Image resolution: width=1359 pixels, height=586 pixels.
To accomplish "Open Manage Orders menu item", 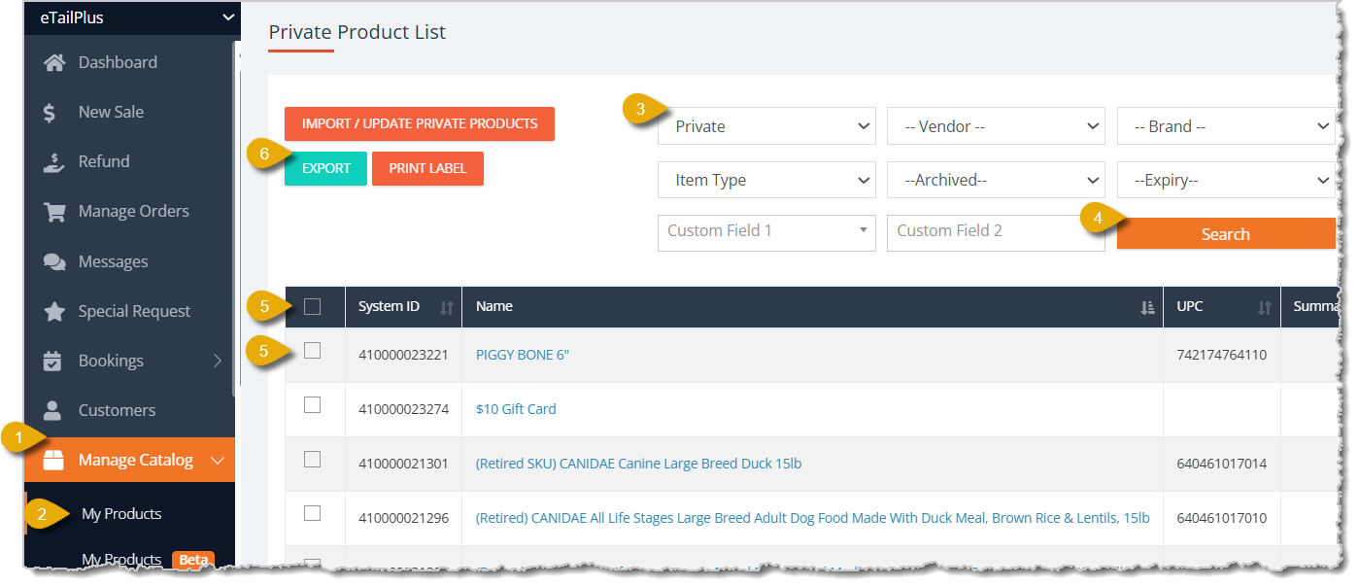I will pyautogui.click(x=134, y=211).
